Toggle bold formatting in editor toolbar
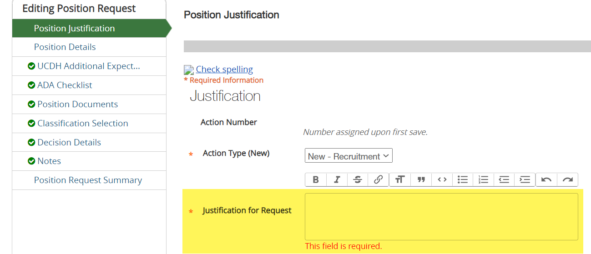The image size is (591, 254). click(x=316, y=179)
